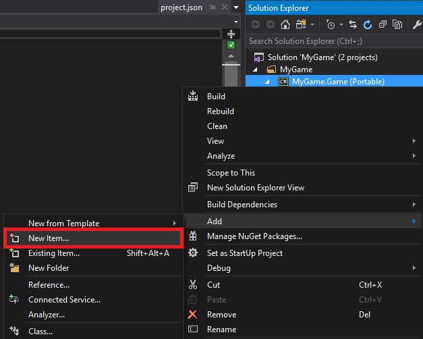Pin the project.json tab

coord(211,7)
